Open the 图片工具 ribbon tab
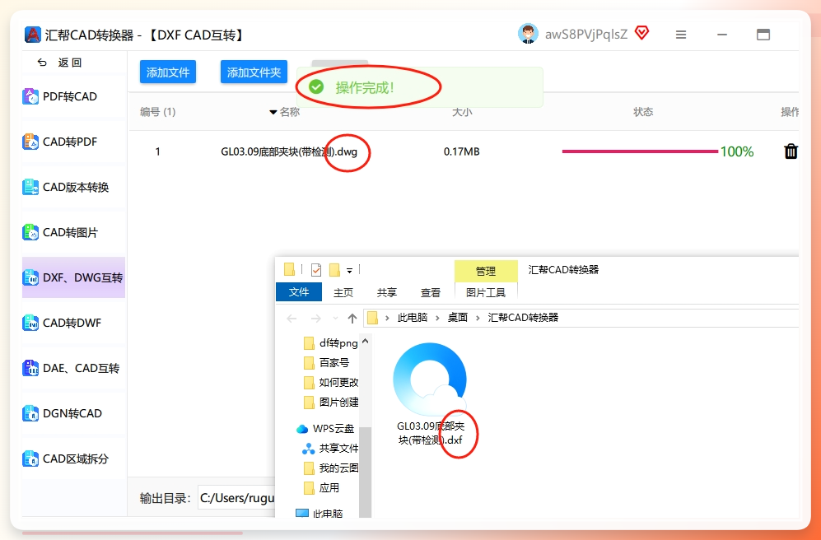This screenshot has height=540, width=821. click(x=486, y=292)
